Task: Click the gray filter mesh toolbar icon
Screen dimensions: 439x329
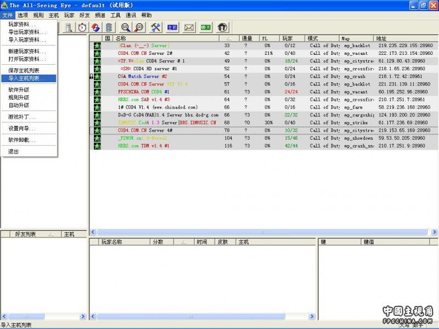Action: coord(109,27)
